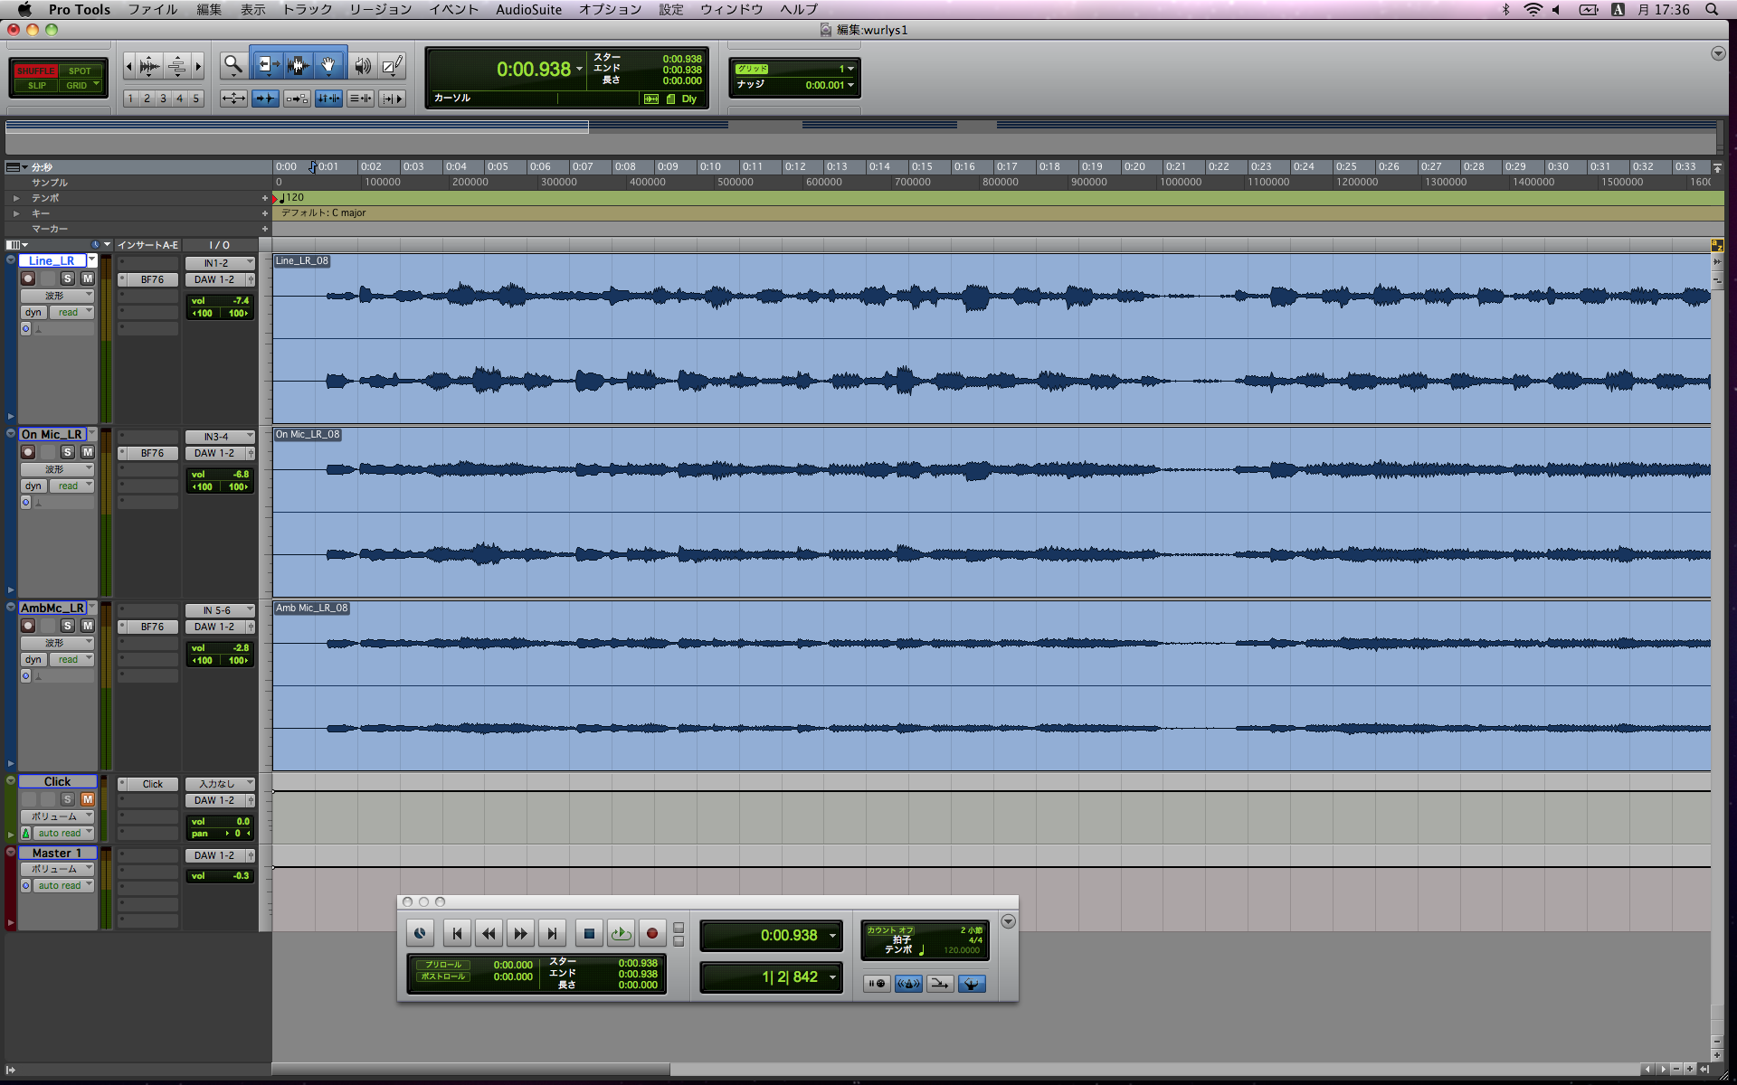
Task: Open Click track auto read dropdown
Action: click(64, 833)
